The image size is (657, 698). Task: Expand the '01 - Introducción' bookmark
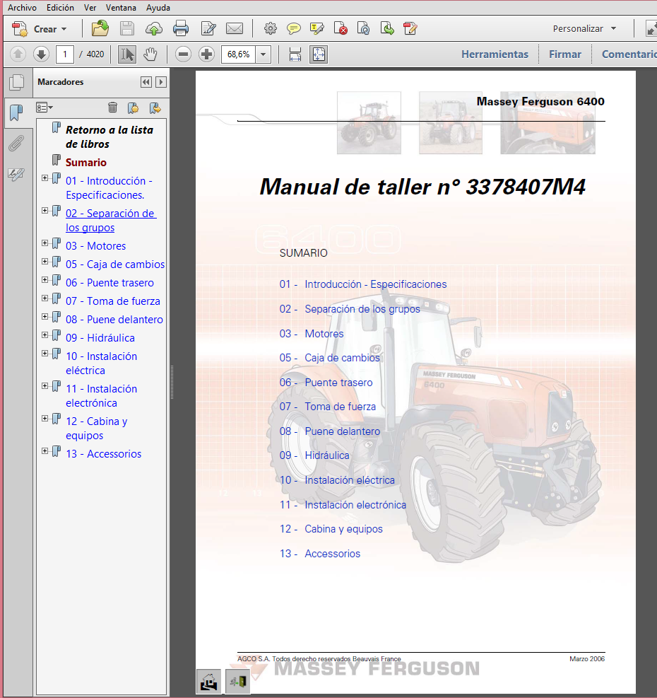45,178
